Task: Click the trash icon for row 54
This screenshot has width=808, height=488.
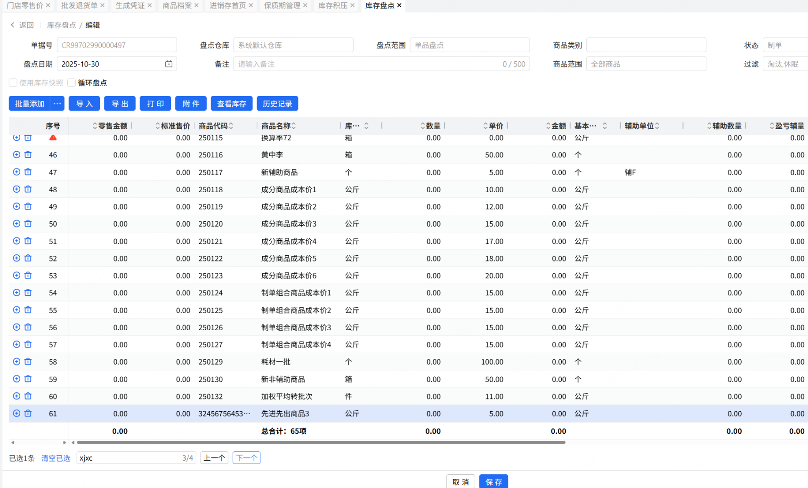Action: point(28,293)
